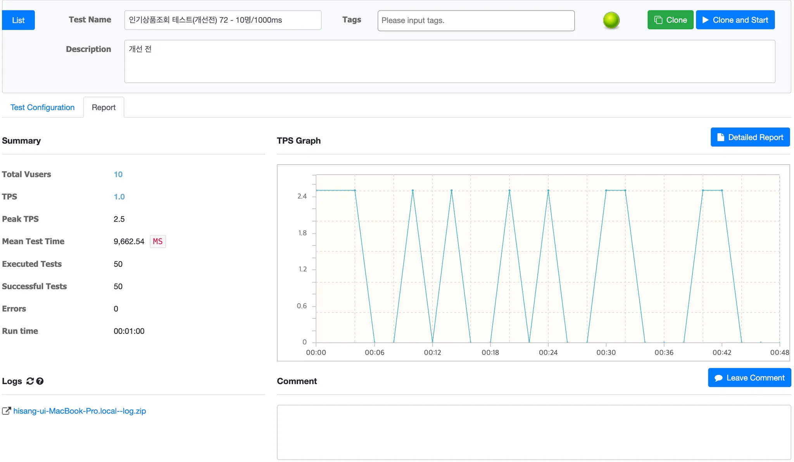Screen dimensions: 794x462
Task: Click the help question mark icon beside Logs
Action: pyautogui.click(x=40, y=381)
